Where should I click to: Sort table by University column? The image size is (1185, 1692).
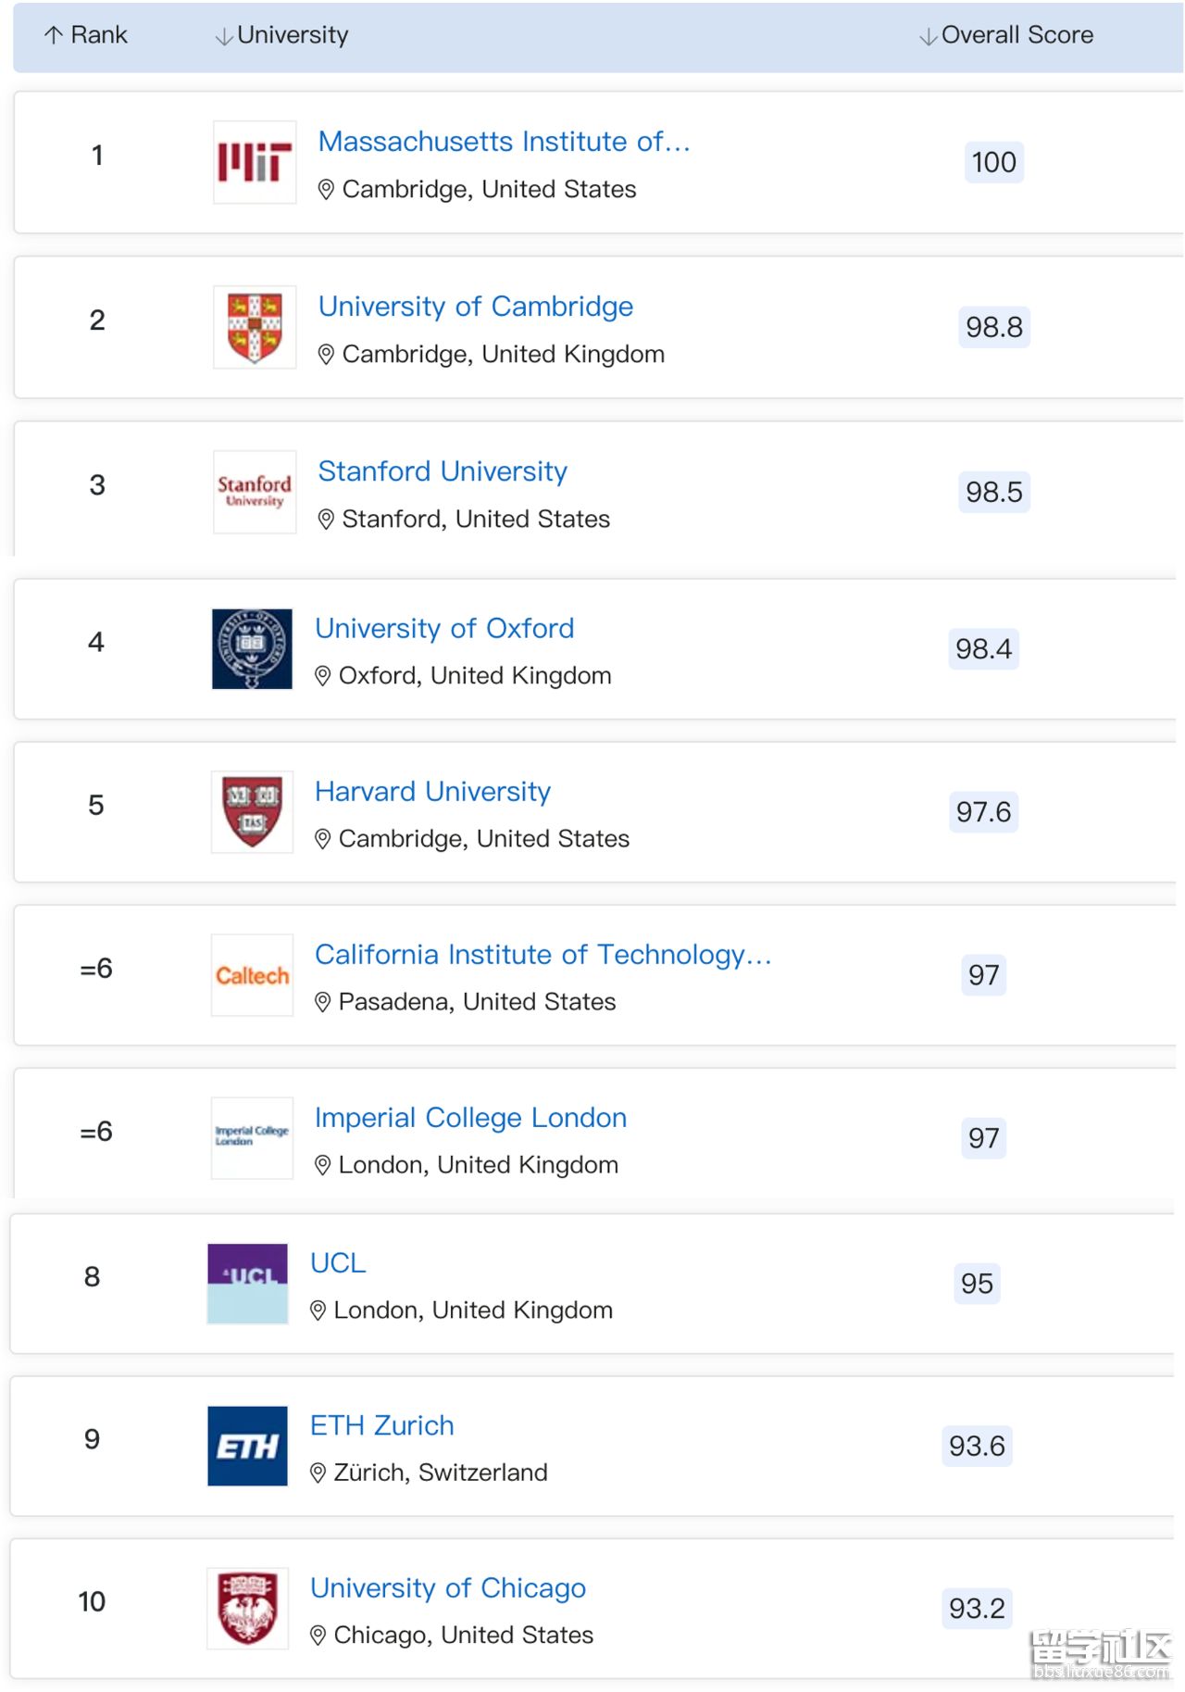pos(281,35)
